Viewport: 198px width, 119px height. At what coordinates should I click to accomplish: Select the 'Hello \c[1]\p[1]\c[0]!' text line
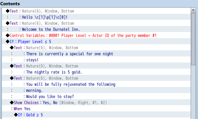(x=96, y=17)
